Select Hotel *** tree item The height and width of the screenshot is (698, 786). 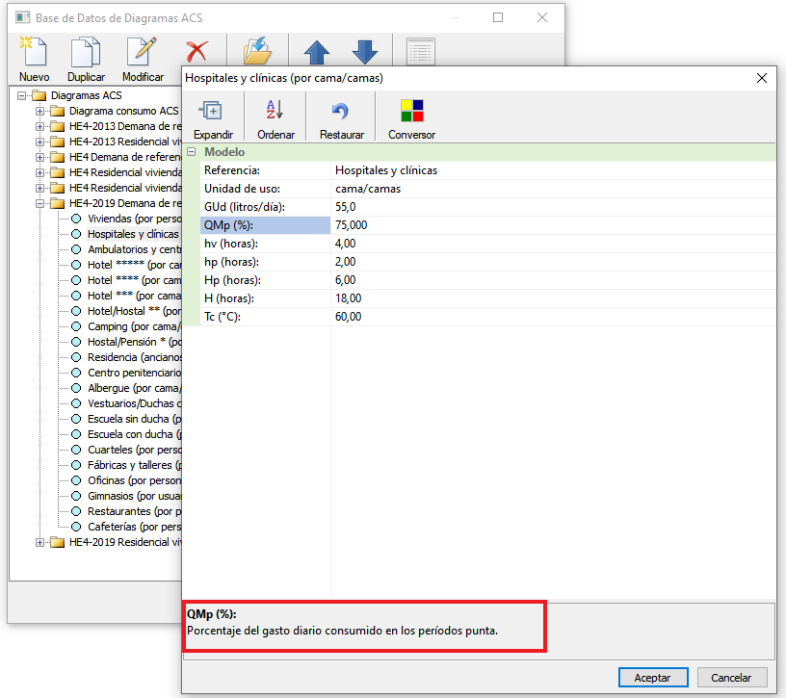134,296
